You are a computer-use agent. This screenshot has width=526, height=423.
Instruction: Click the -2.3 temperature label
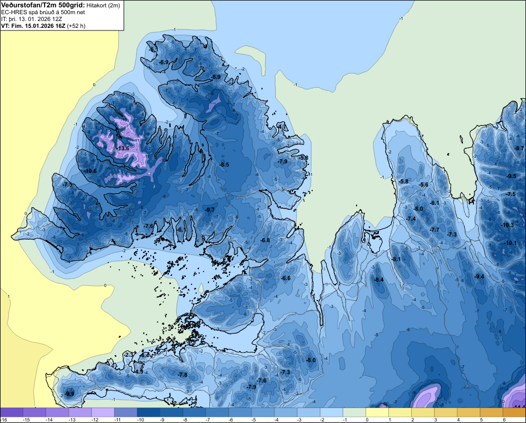(x=128, y=355)
